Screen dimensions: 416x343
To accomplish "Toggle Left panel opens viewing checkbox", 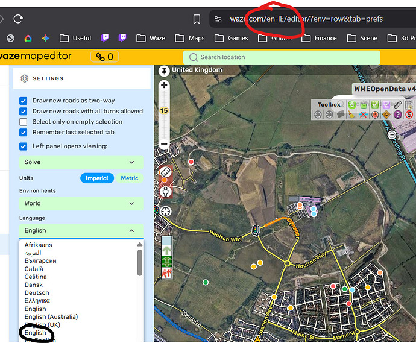I will tap(24, 146).
